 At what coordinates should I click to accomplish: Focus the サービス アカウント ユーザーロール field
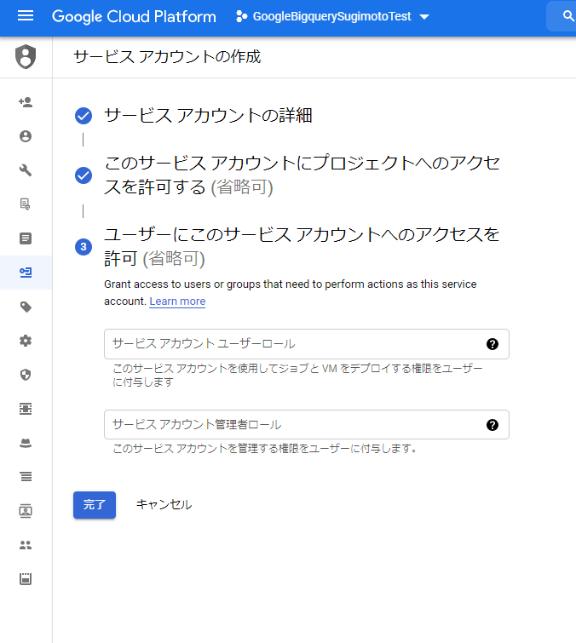click(x=307, y=344)
